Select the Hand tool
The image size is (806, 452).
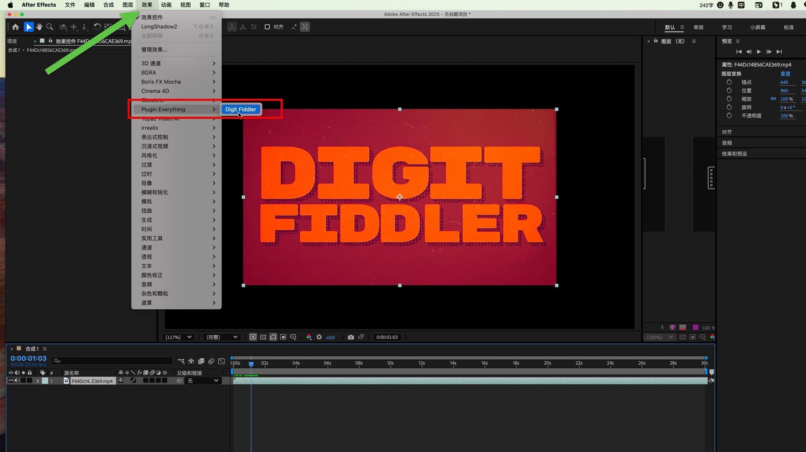click(x=39, y=27)
